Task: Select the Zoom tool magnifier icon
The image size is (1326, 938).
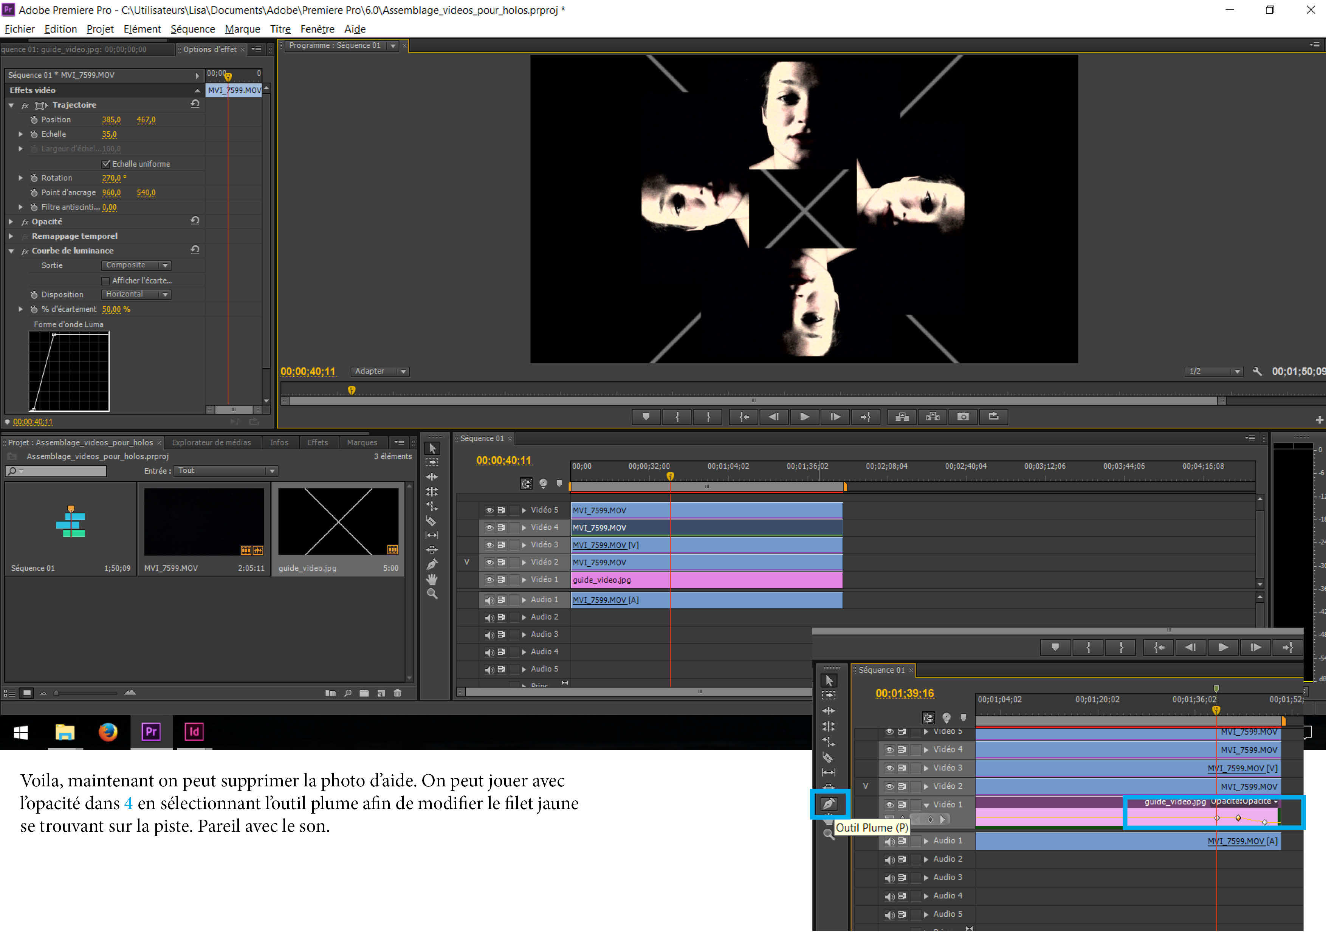Action: [x=432, y=594]
